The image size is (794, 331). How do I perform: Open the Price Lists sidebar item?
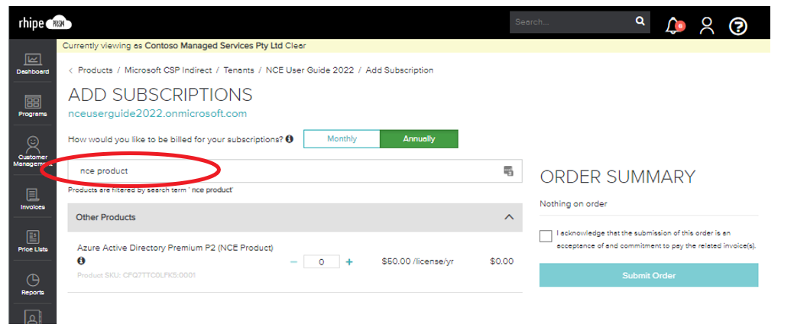33,242
